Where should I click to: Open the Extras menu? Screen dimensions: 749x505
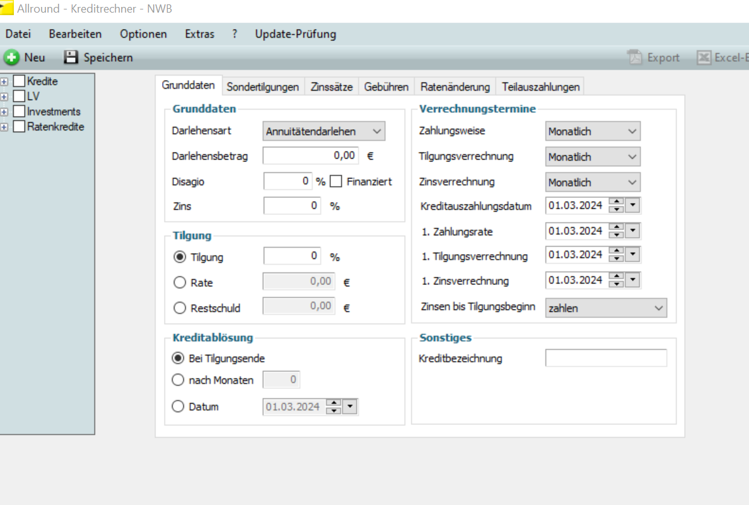click(x=199, y=34)
